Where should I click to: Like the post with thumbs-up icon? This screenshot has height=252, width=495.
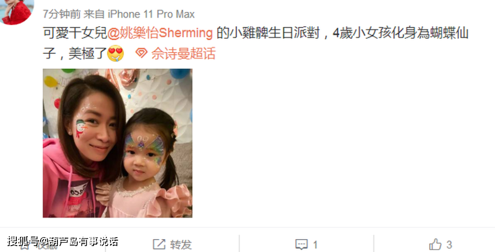[435, 245]
